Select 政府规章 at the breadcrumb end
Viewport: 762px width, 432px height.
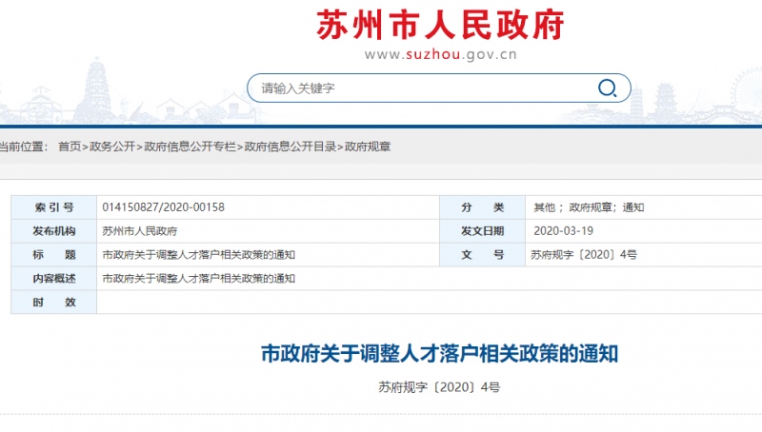[368, 147]
